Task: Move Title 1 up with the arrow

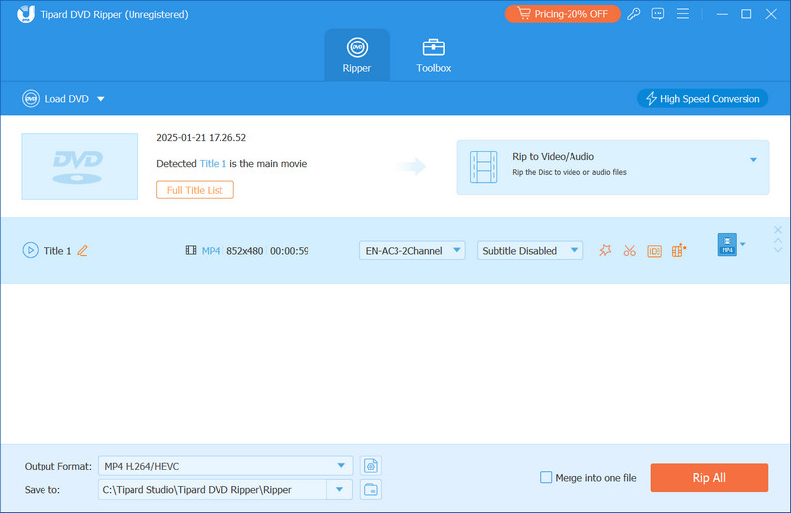Action: point(778,240)
